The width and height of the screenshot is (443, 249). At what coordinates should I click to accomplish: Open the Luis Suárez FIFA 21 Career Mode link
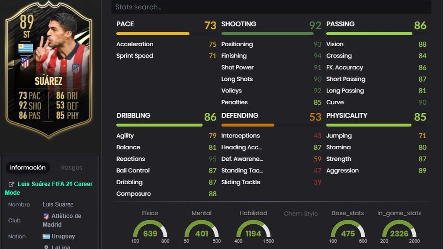click(48, 188)
